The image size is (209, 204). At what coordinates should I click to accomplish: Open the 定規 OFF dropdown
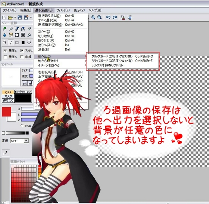19,141
